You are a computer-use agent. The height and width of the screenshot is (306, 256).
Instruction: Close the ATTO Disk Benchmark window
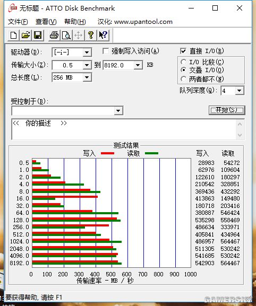(240, 8)
